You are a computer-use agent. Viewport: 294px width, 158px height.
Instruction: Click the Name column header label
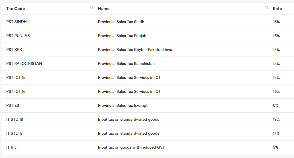click(104, 9)
